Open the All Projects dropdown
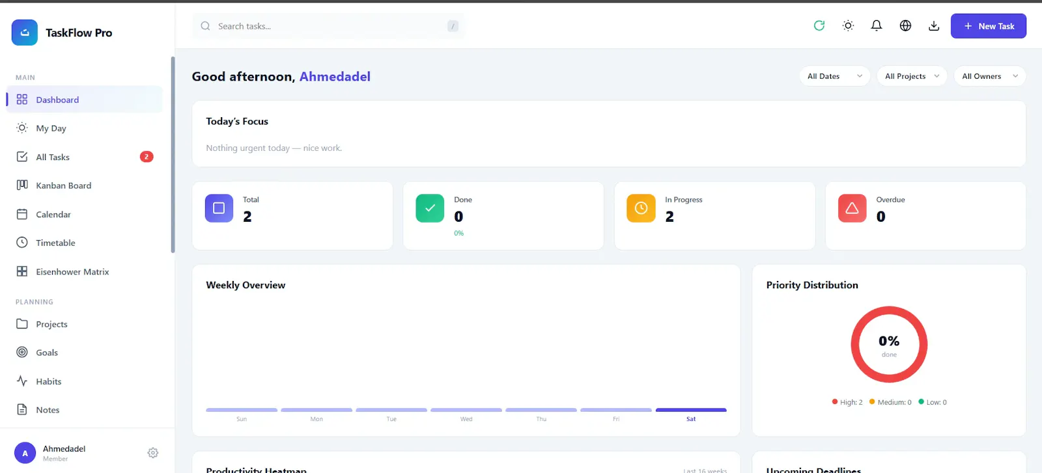The image size is (1042, 473). [912, 76]
